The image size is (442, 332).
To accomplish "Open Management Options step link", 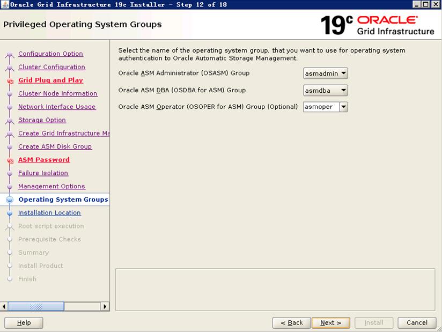I will [51, 186].
